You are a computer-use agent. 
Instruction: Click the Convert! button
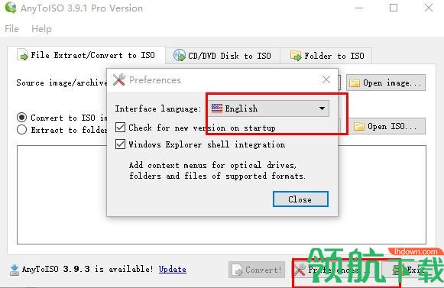coord(257,270)
